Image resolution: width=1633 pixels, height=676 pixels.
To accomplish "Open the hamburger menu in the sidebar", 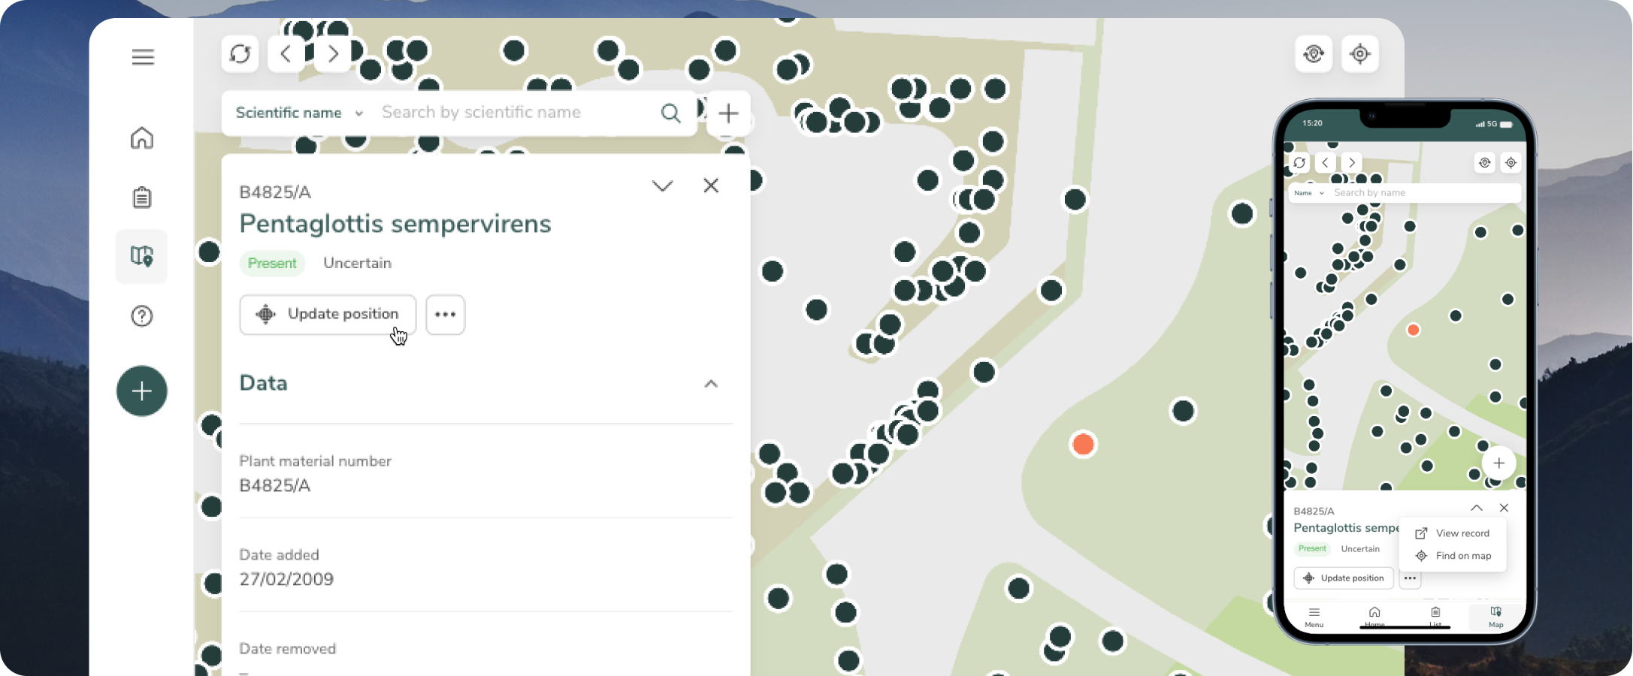I will [x=143, y=57].
